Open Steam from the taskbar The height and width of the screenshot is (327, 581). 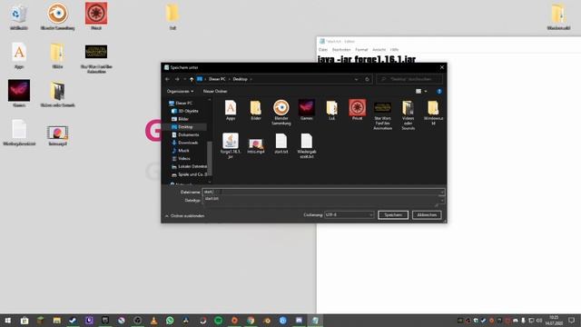[x=73, y=321]
